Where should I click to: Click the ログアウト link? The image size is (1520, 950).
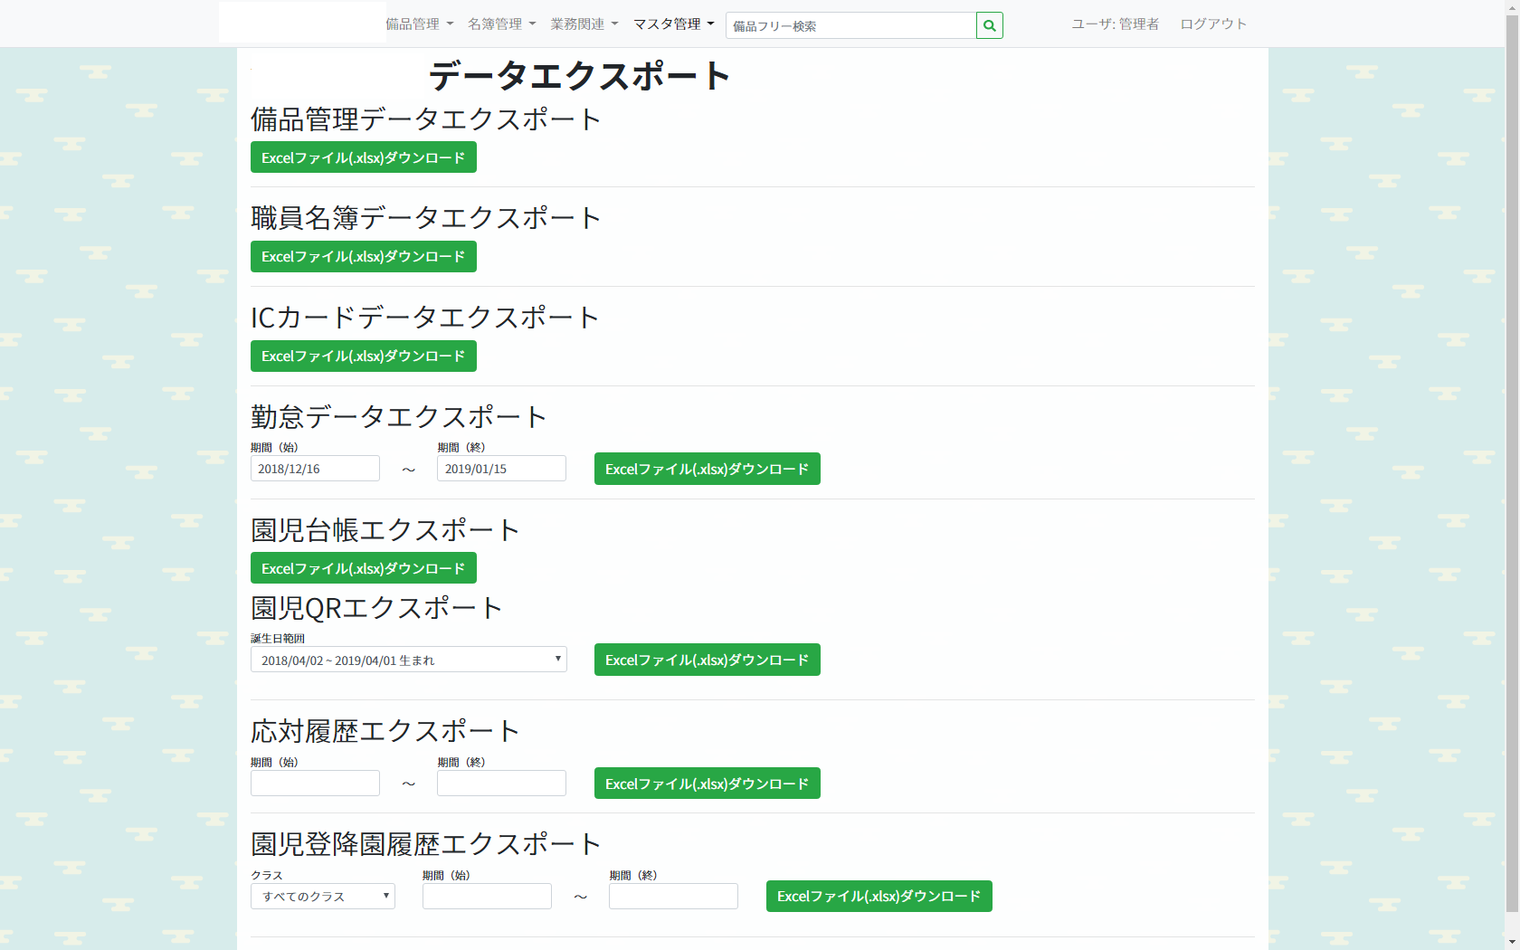click(1212, 24)
